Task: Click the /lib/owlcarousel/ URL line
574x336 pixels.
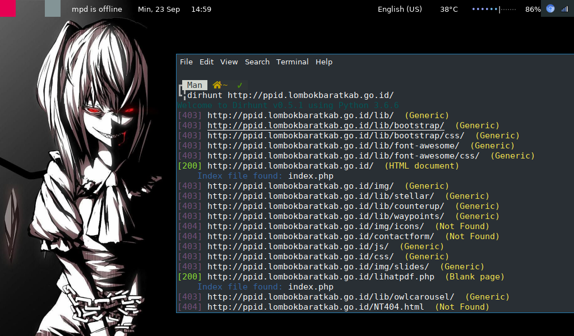Action: 331,297
